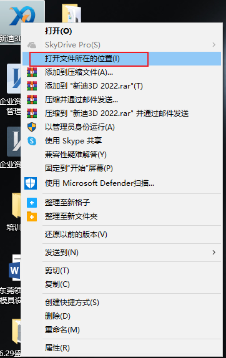Screen dimensions: 226x358
Task: Click the SkyDrive Pro cloud icon
Action: pyautogui.click(x=32, y=45)
